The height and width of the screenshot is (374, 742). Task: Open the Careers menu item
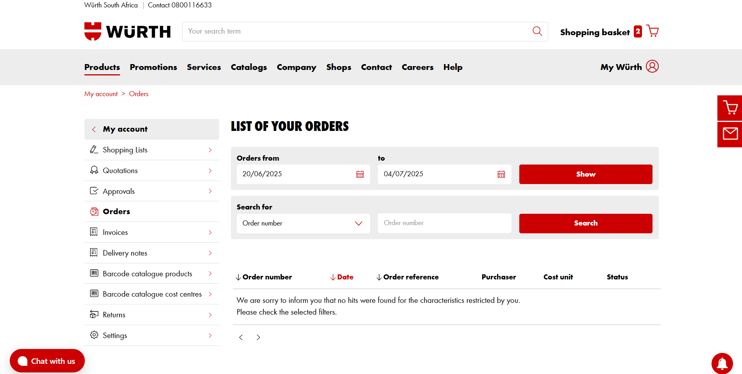tap(418, 67)
